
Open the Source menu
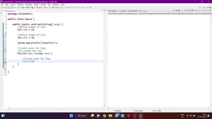(13, 5)
